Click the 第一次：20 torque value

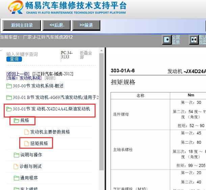(191, 173)
